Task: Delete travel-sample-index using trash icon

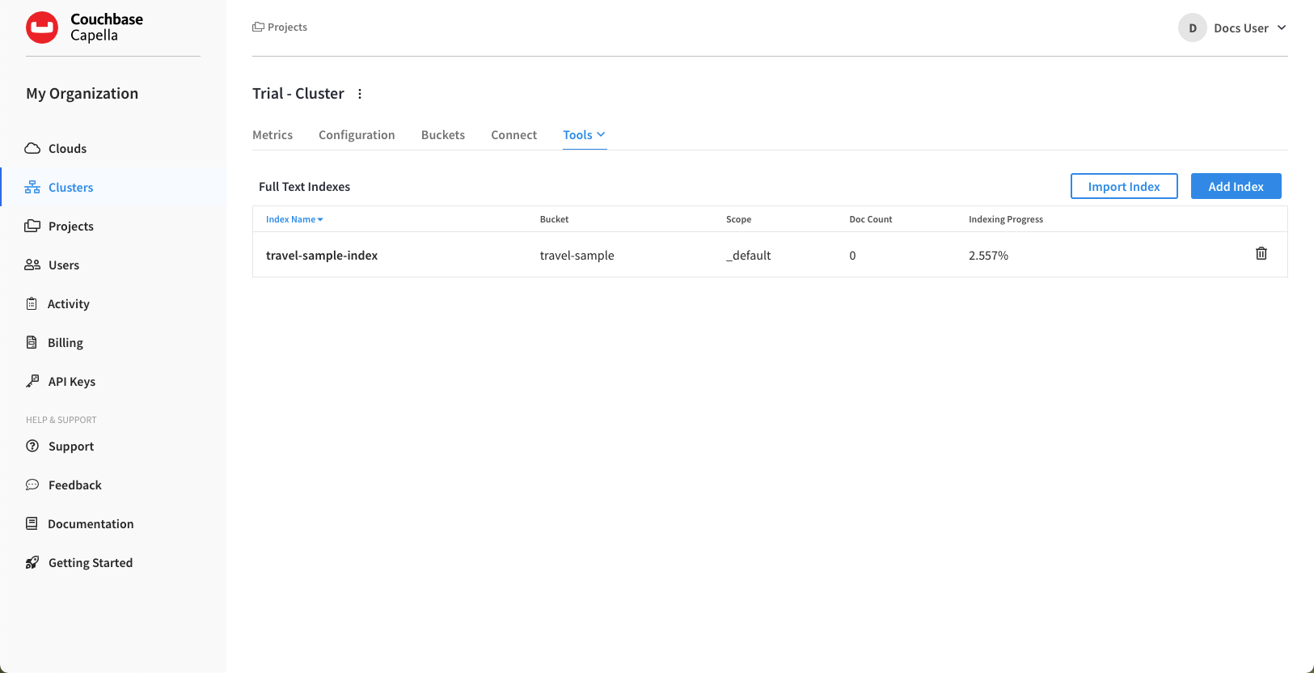Action: click(1261, 253)
